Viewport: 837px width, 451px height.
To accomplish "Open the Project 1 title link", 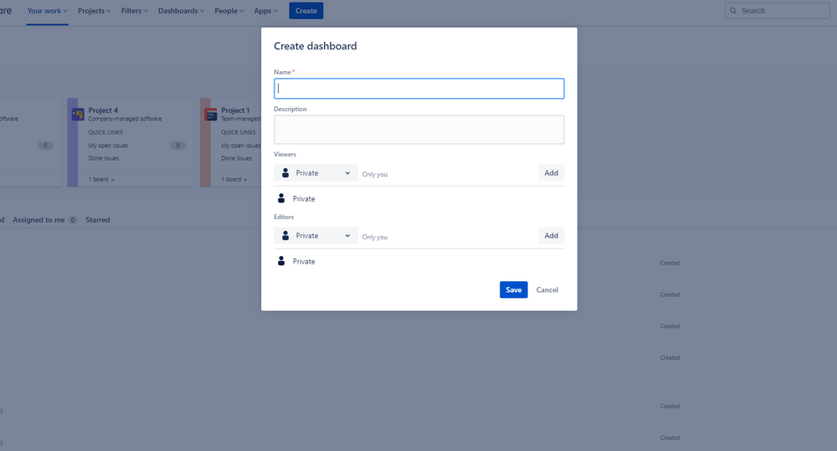I will pos(235,110).
